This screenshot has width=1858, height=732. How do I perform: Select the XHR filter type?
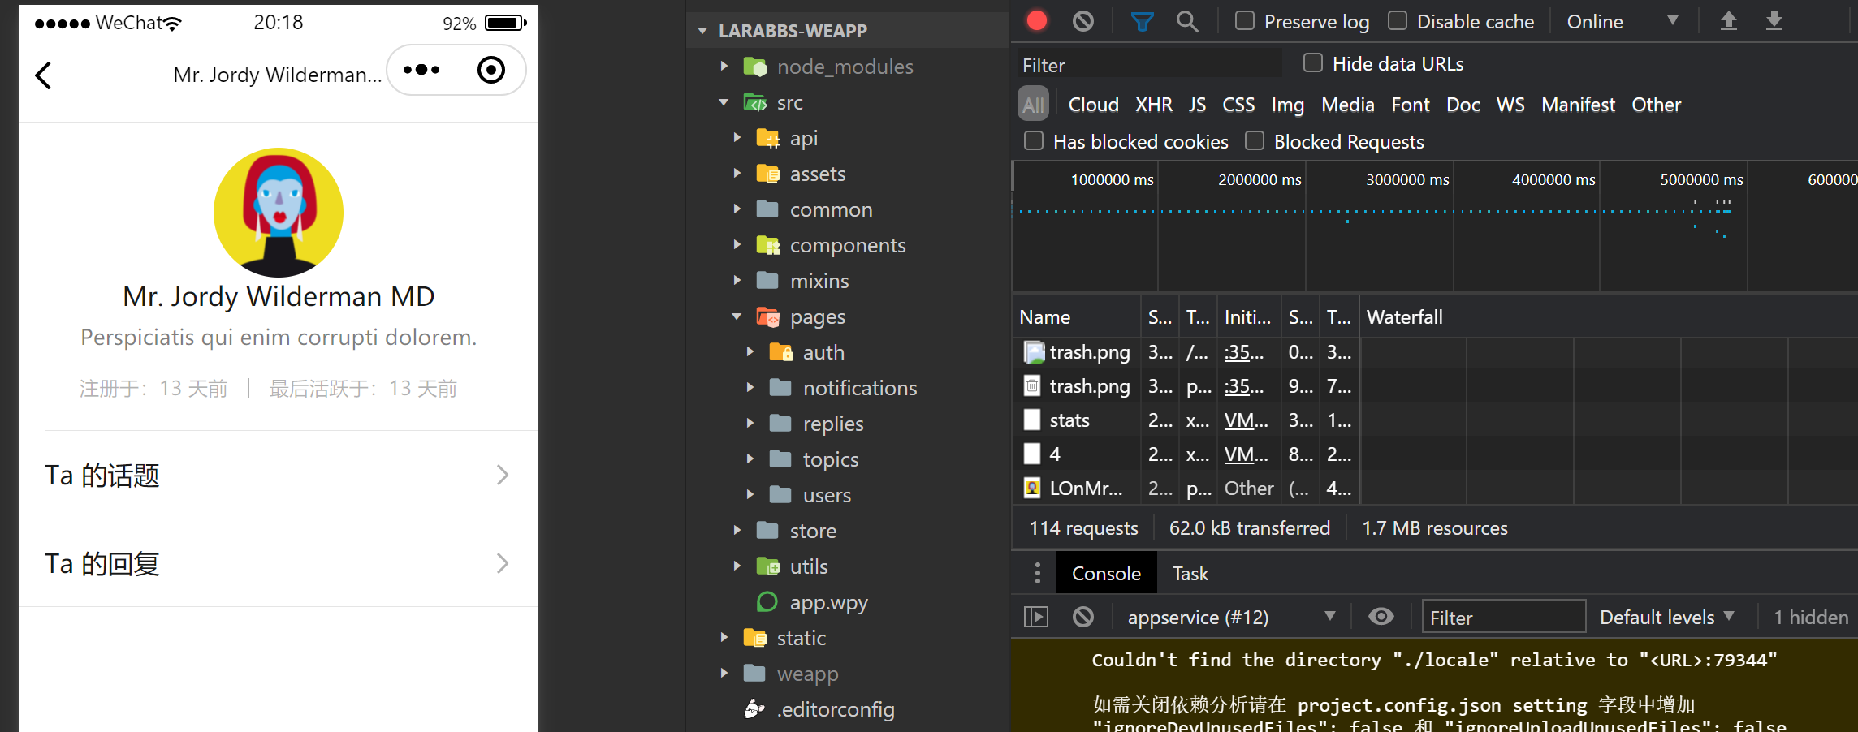coord(1153,105)
